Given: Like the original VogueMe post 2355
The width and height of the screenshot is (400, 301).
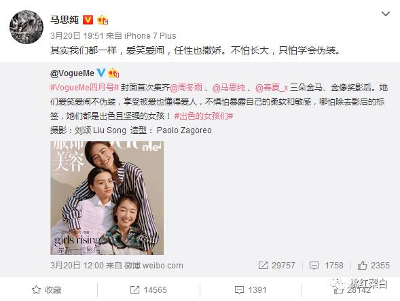Looking at the screenshot, I should [374, 266].
